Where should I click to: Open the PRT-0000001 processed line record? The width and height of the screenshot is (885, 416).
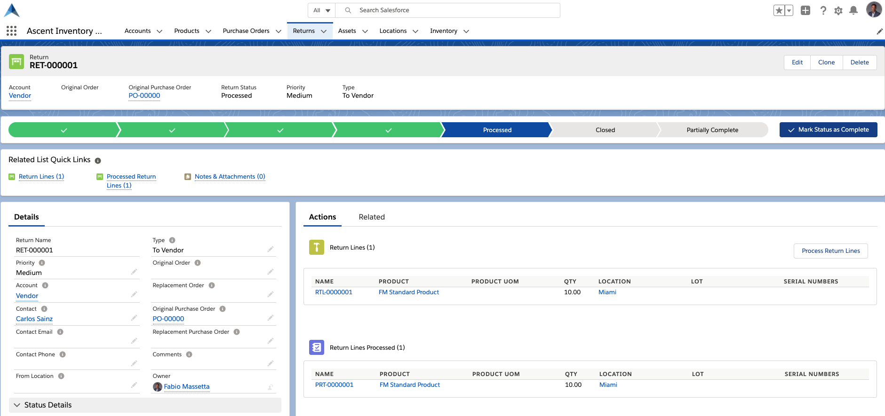(x=334, y=385)
